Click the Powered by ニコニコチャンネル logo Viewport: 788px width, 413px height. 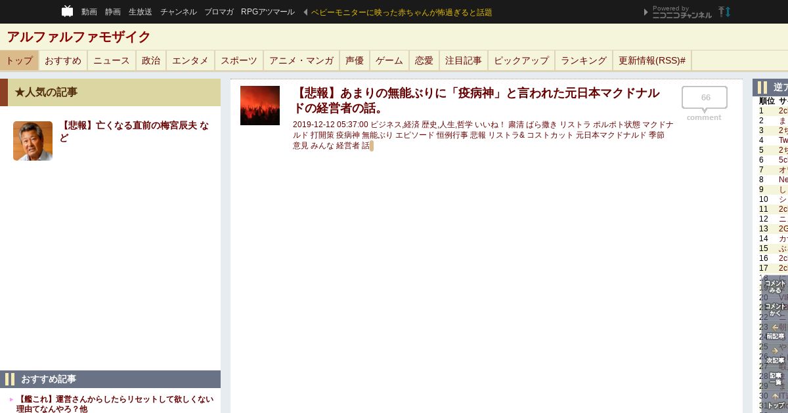tap(682, 12)
